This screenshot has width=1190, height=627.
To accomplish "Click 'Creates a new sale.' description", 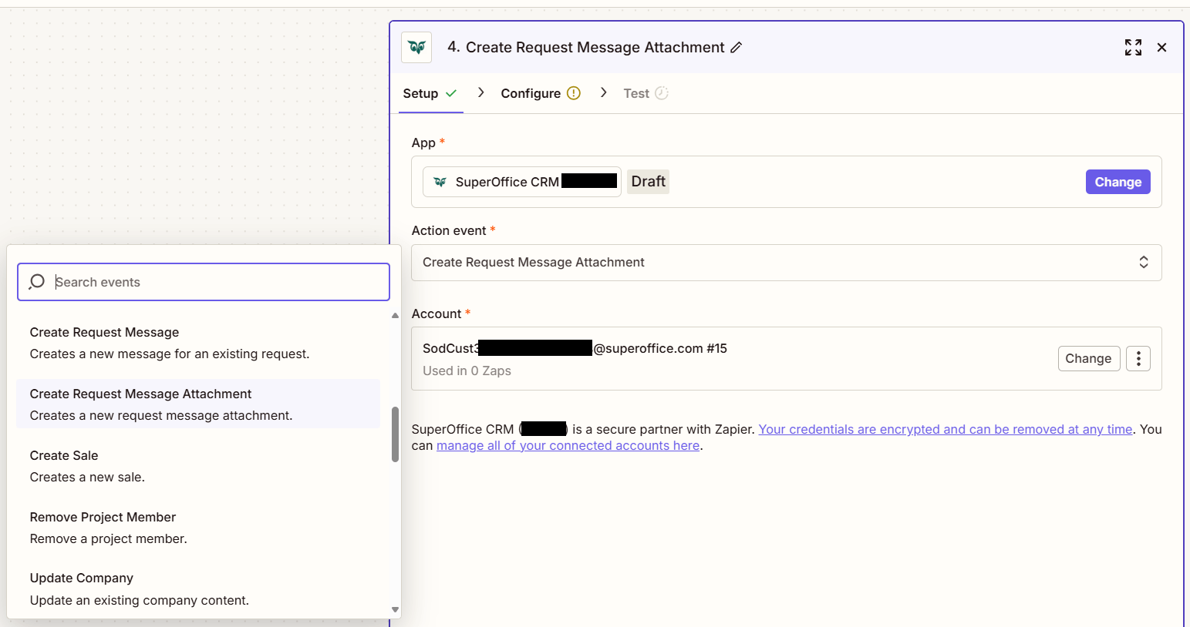I will [x=87, y=477].
